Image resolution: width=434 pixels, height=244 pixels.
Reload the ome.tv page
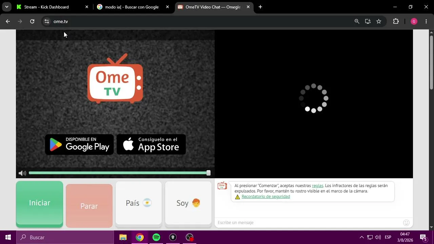(x=32, y=21)
